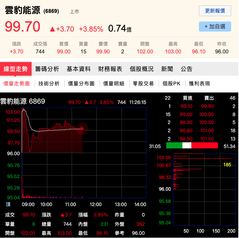The height and width of the screenshot is (238, 239).
Task: Select the 線型走勢 tab
Action: pos(16,69)
